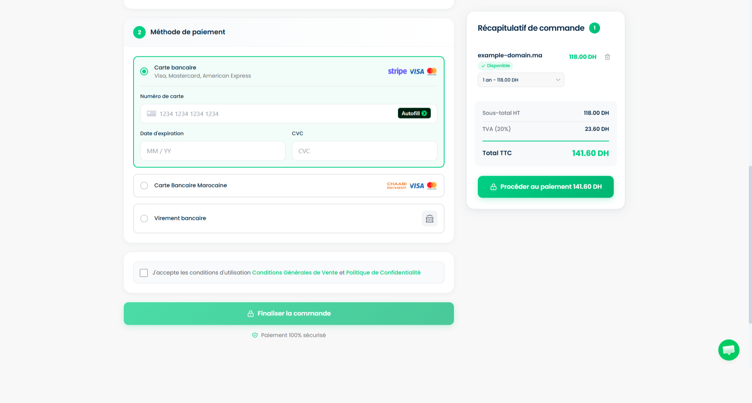Delete example-domain.ma with trash icon
The width and height of the screenshot is (752, 403).
coord(607,57)
